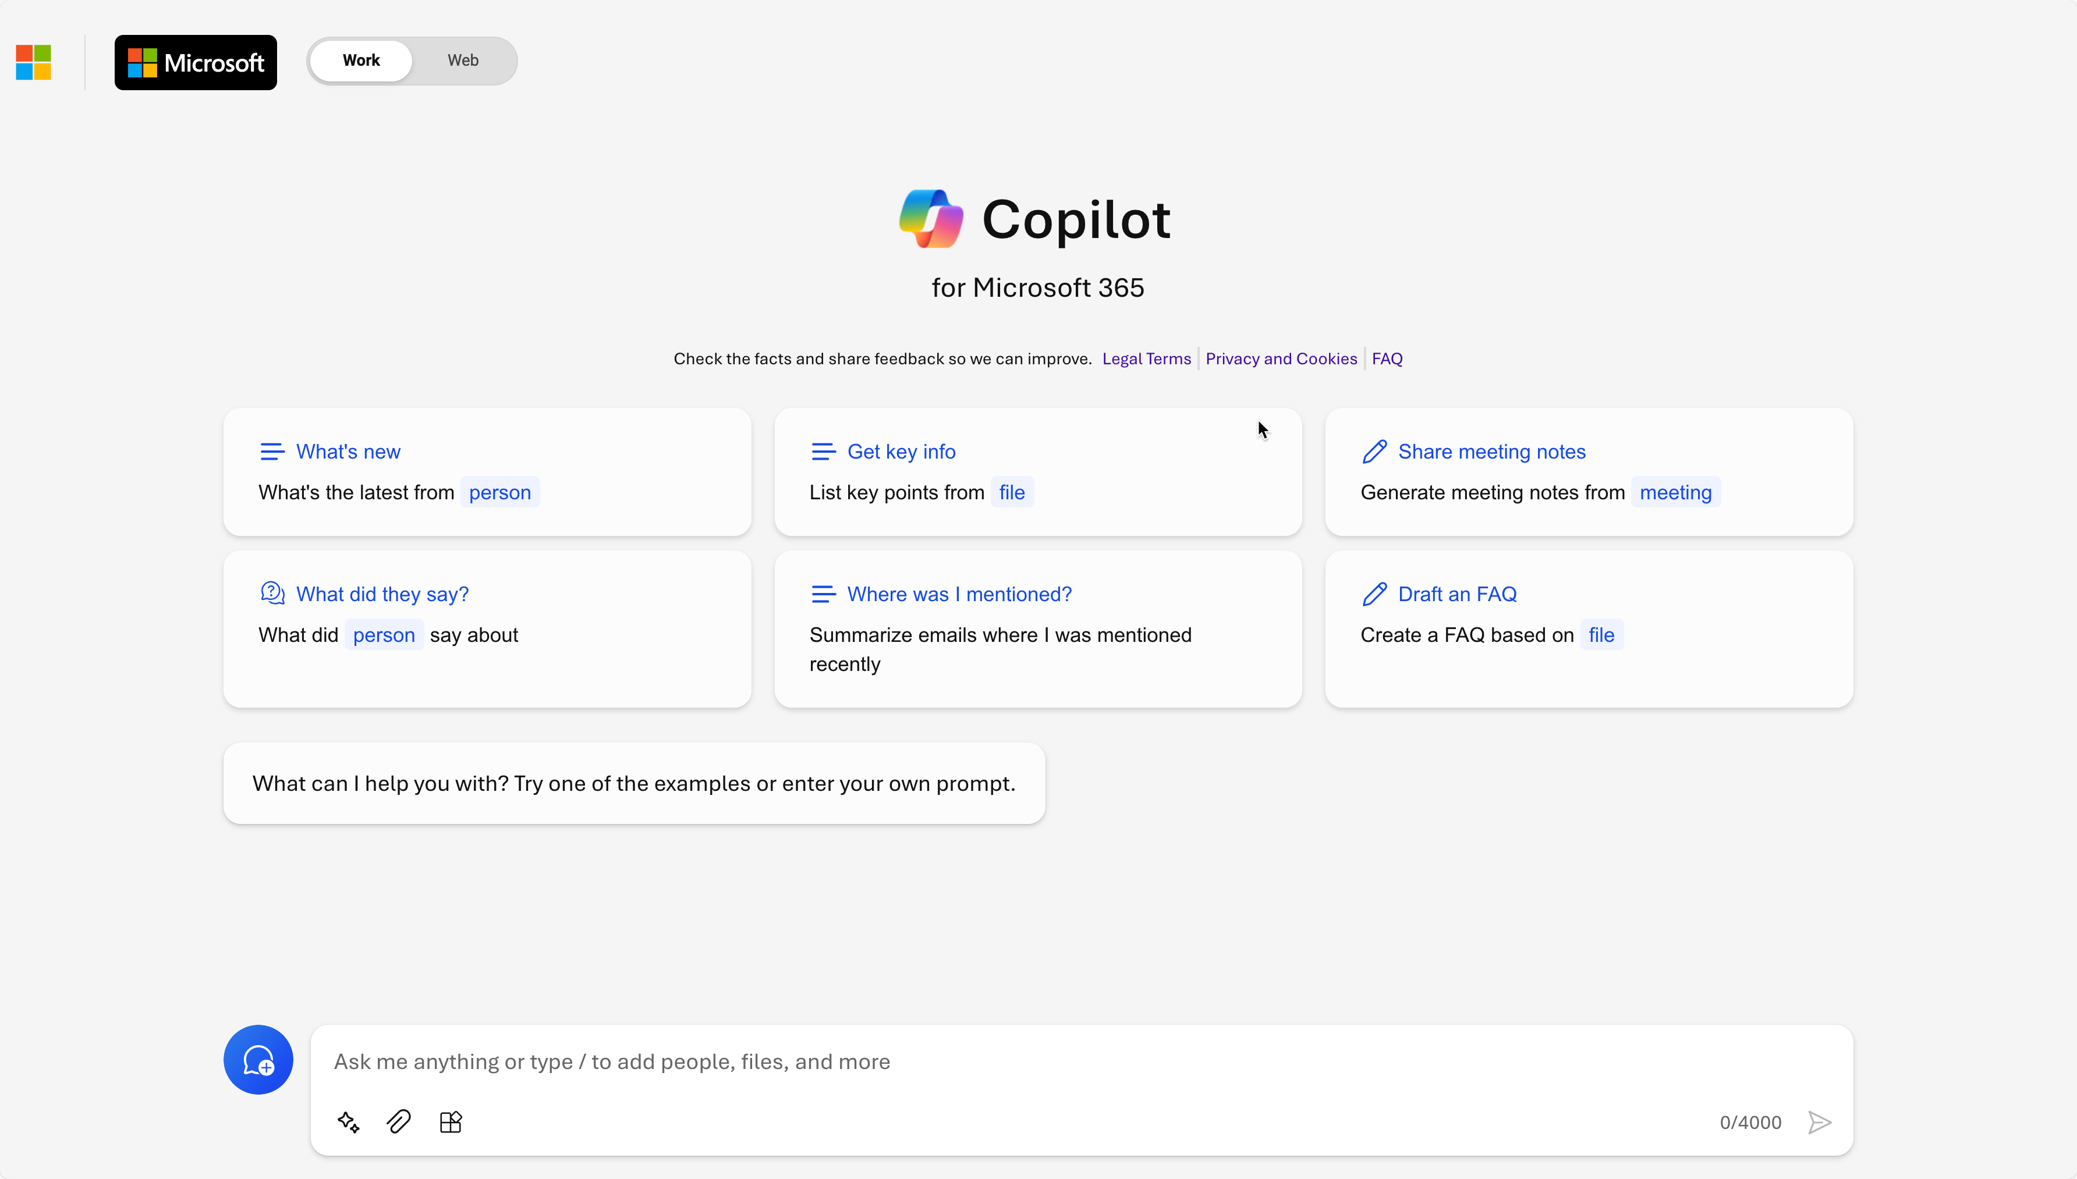Click the table/grid insert icon

point(451,1122)
